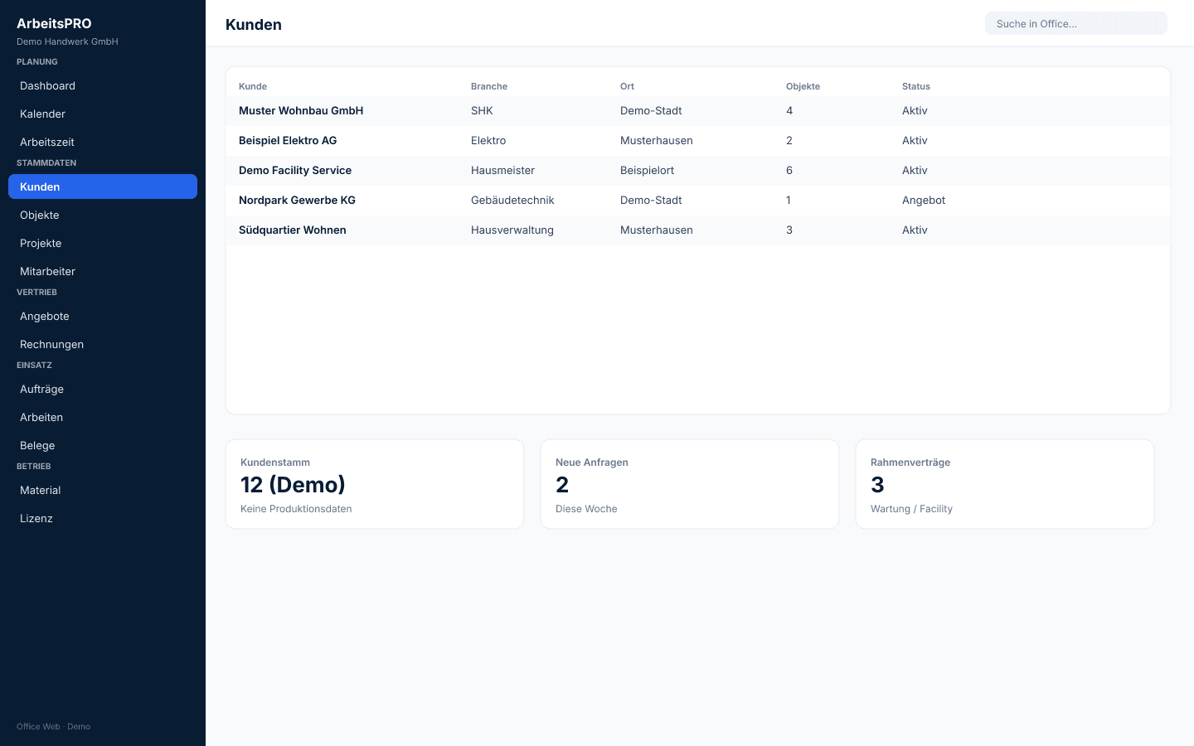Open Rechnungen in the sidebar
1194x746 pixels.
[103, 344]
